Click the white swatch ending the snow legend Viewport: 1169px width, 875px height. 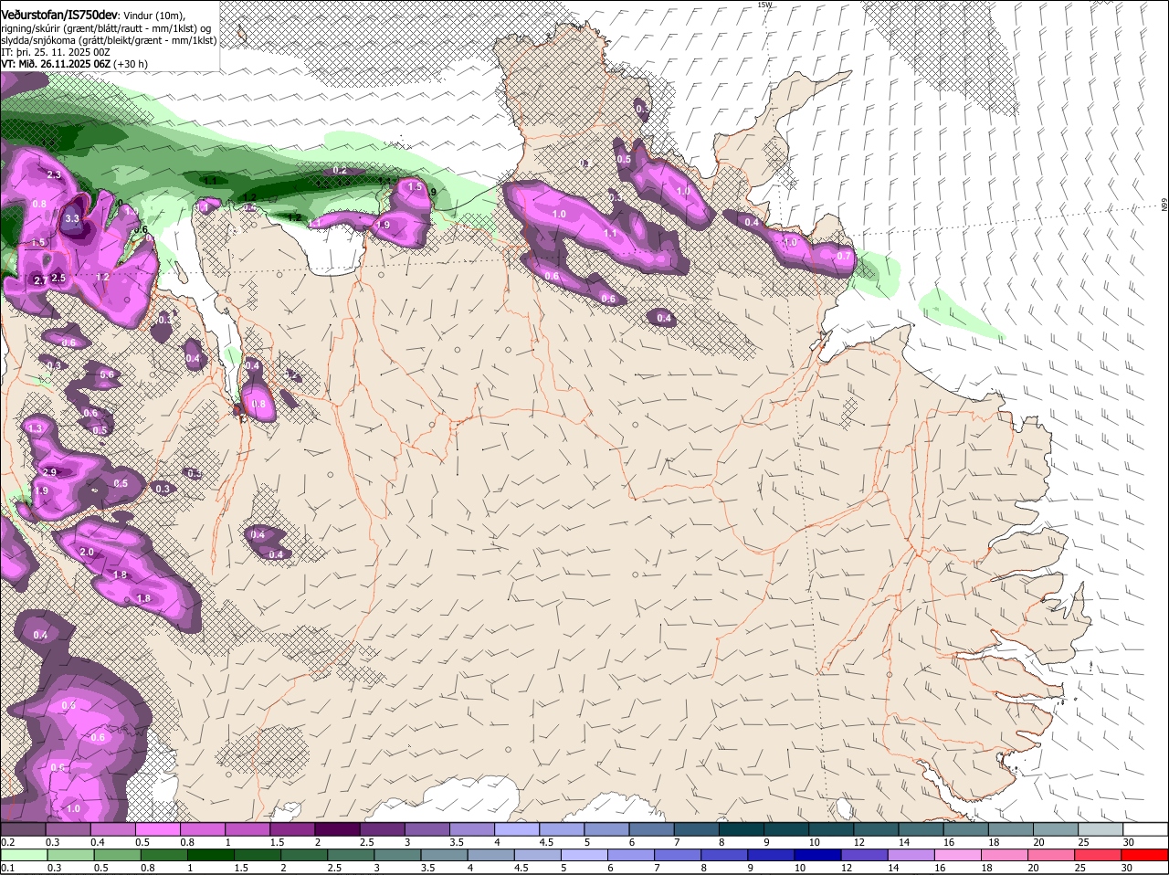pos(1146,829)
